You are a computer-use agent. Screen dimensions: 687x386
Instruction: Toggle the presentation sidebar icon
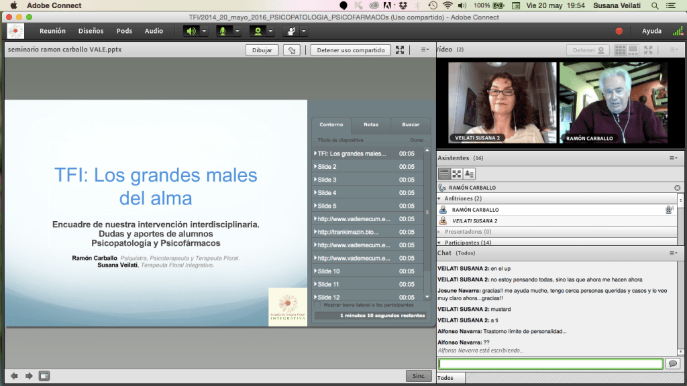44,376
